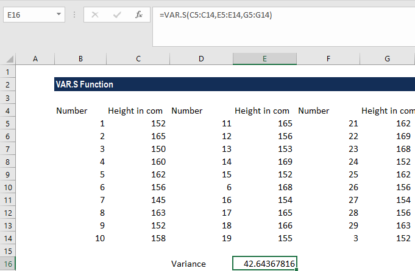Click Height in com header in column E

tap(264, 111)
